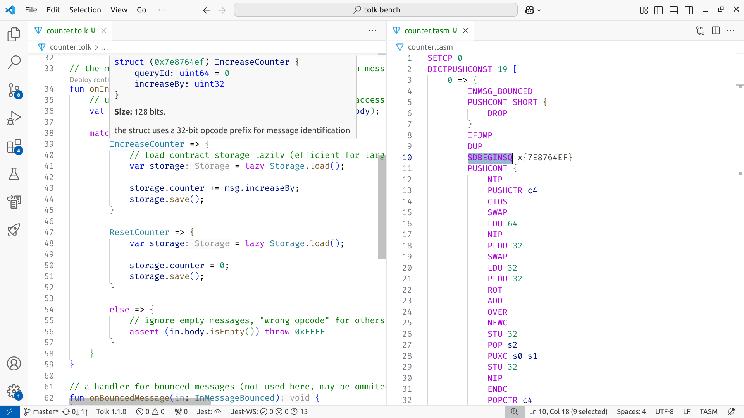Open the Search view
This screenshot has width=744, height=418.
point(14,62)
